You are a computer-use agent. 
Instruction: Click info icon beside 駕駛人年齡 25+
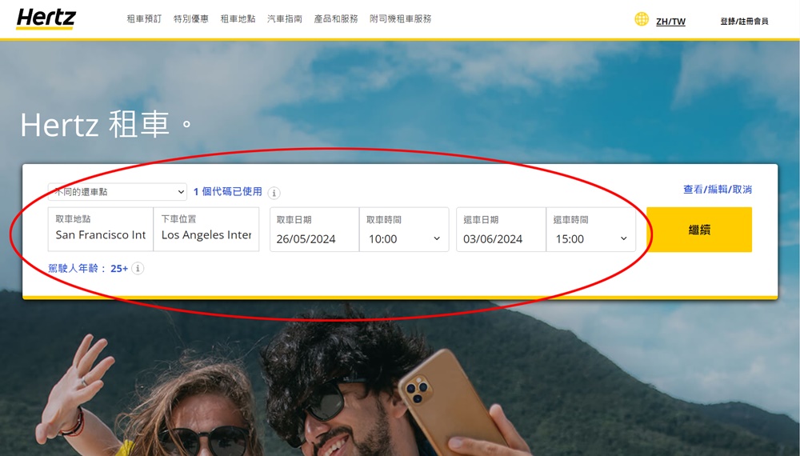click(138, 268)
